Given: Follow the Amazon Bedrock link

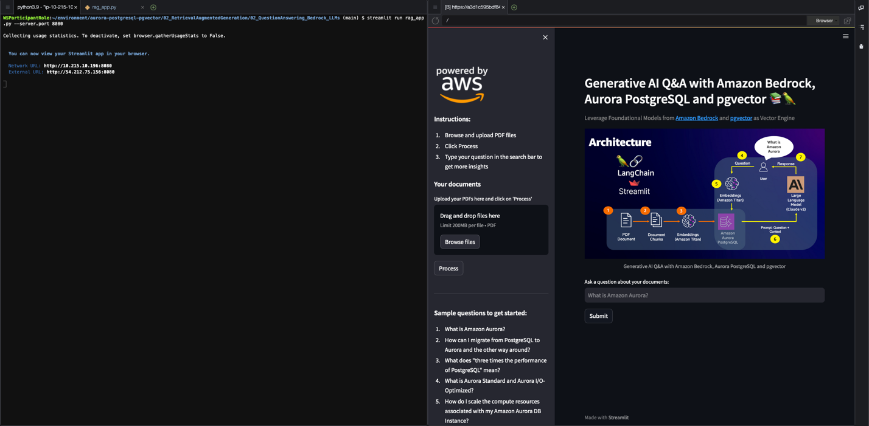Looking at the screenshot, I should (x=697, y=118).
